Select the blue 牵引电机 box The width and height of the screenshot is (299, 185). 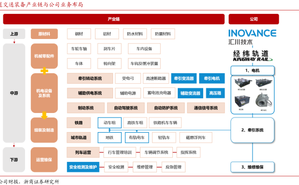[x=212, y=78]
